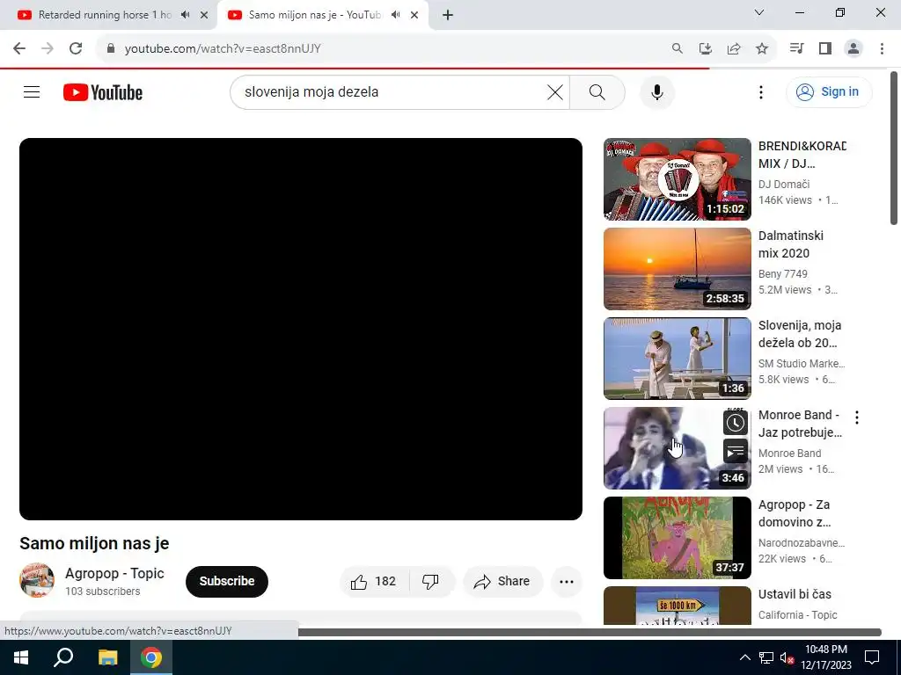The width and height of the screenshot is (901, 675).
Task: Subscribe to Agropop - Topic
Action: tap(227, 582)
